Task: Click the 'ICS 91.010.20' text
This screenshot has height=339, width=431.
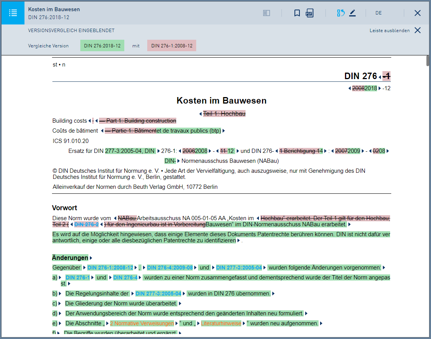Action: [71, 141]
